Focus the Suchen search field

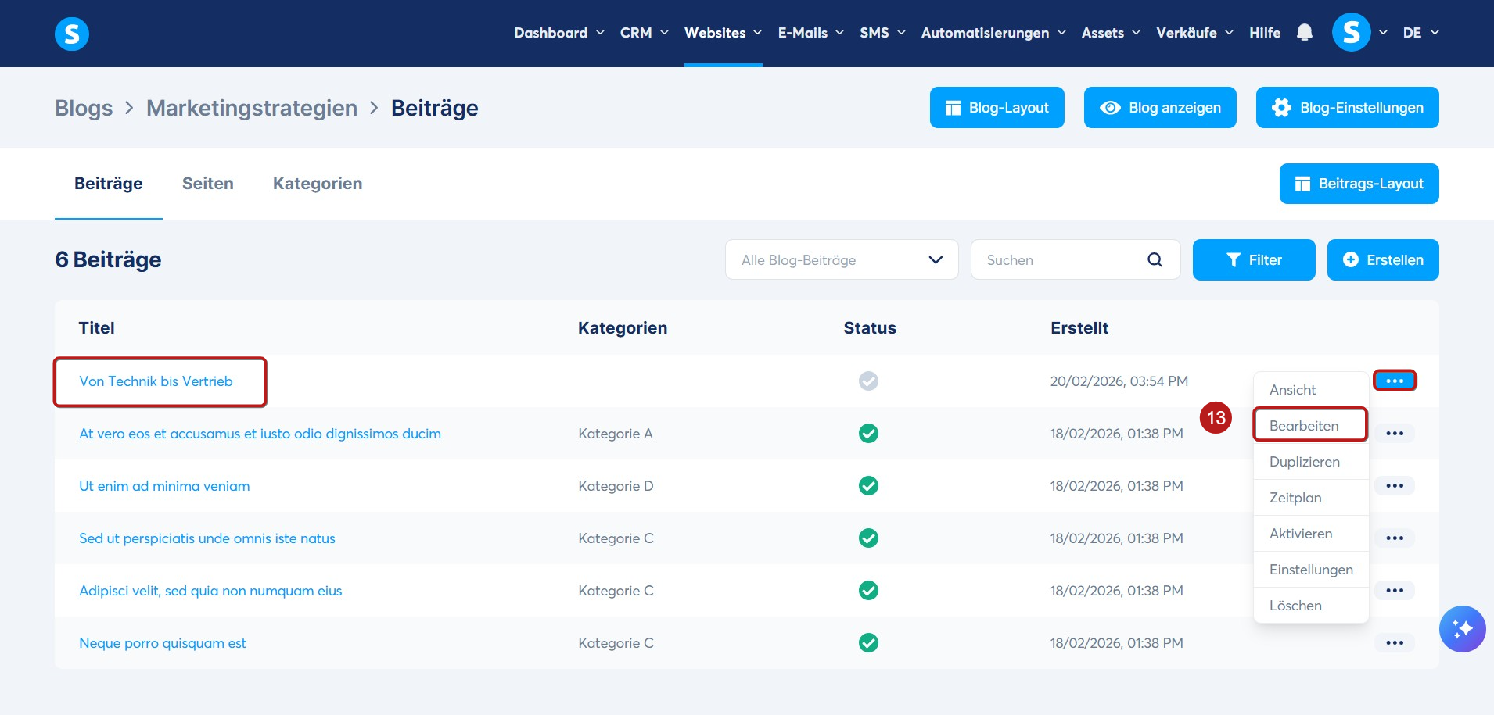[x=1076, y=260]
